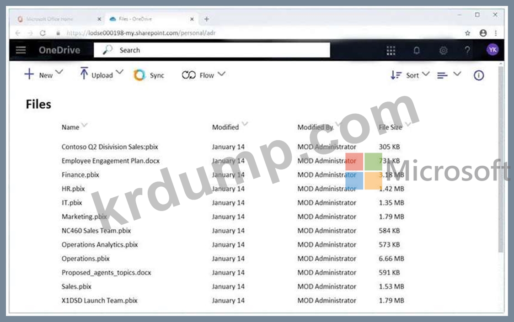Expand the Upload dropdown chevron

click(x=119, y=72)
